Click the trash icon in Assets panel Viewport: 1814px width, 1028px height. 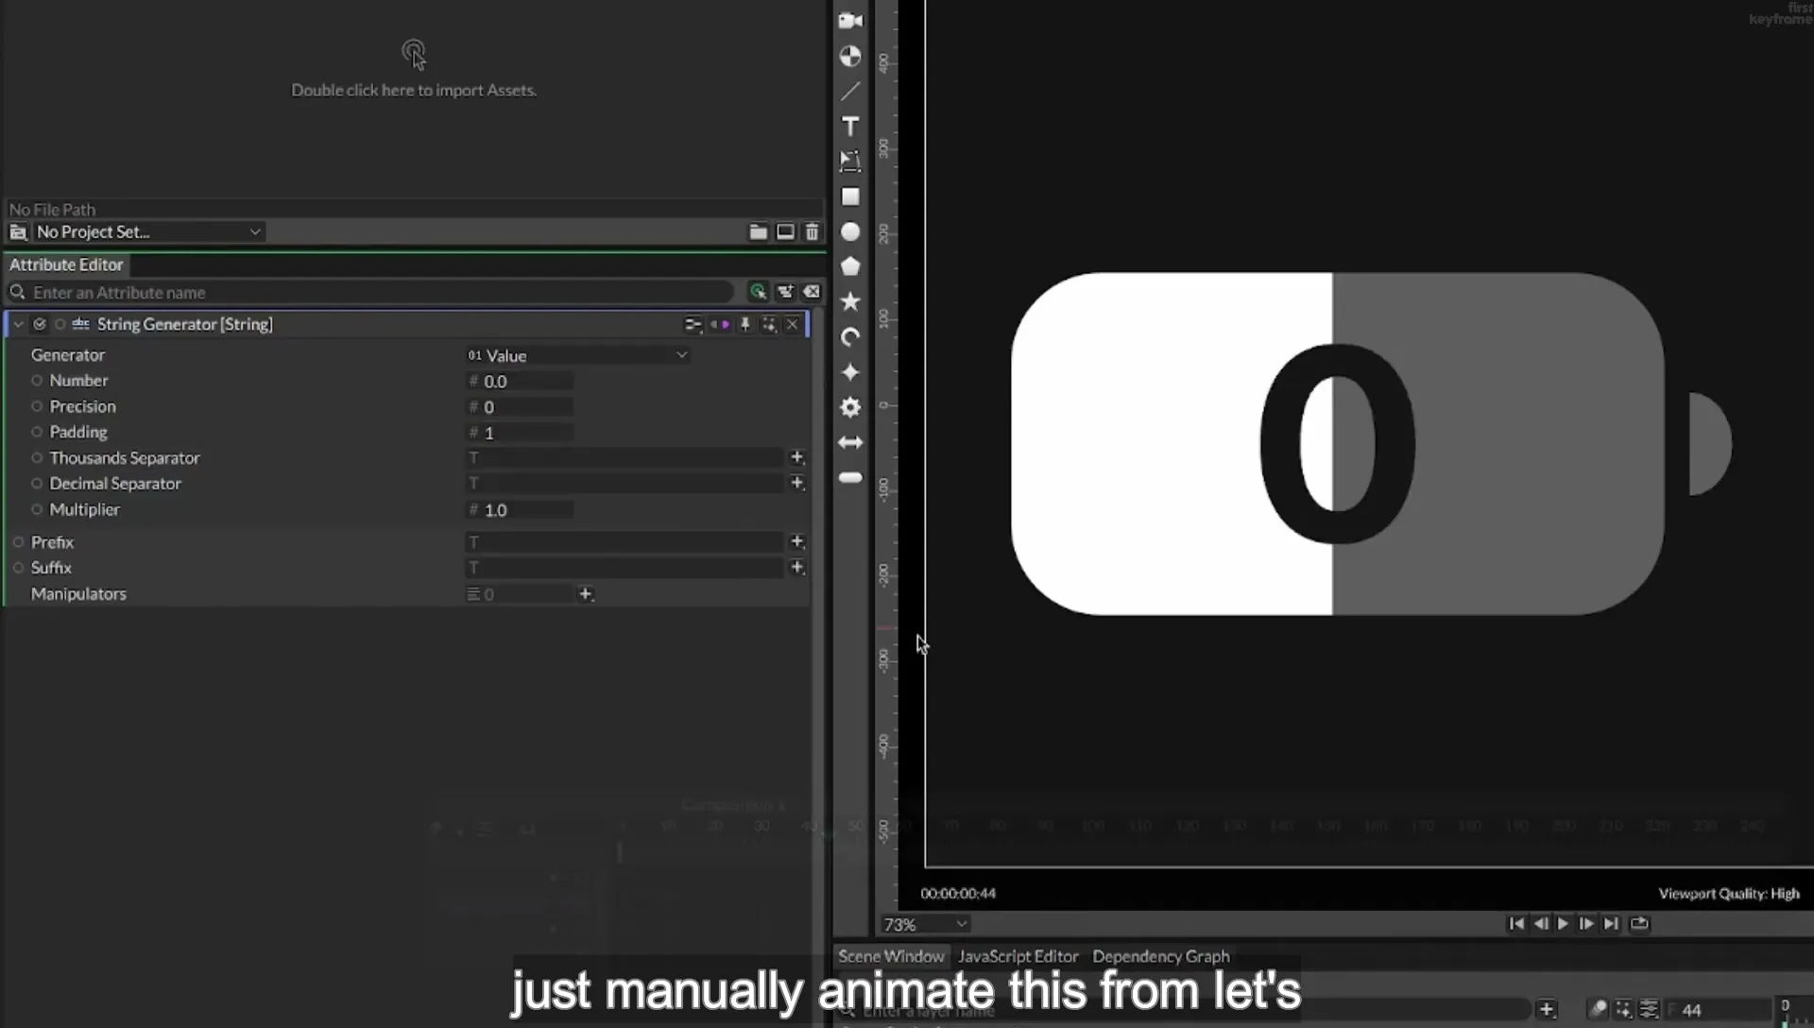(x=812, y=231)
